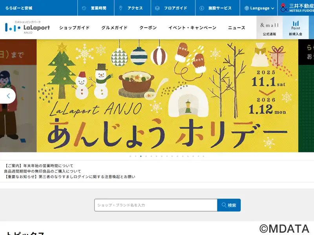Viewport: 314px width, 235px height.
Task: Click the Point 新規入会 icon
Action: click(296, 27)
